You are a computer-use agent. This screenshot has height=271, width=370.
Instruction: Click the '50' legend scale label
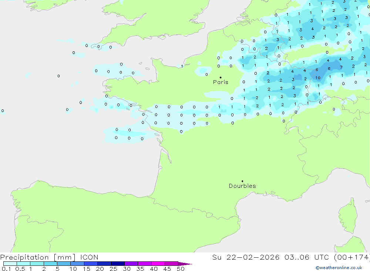[181, 269]
